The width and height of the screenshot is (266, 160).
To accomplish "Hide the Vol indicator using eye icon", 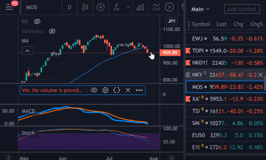I will click(94, 90).
